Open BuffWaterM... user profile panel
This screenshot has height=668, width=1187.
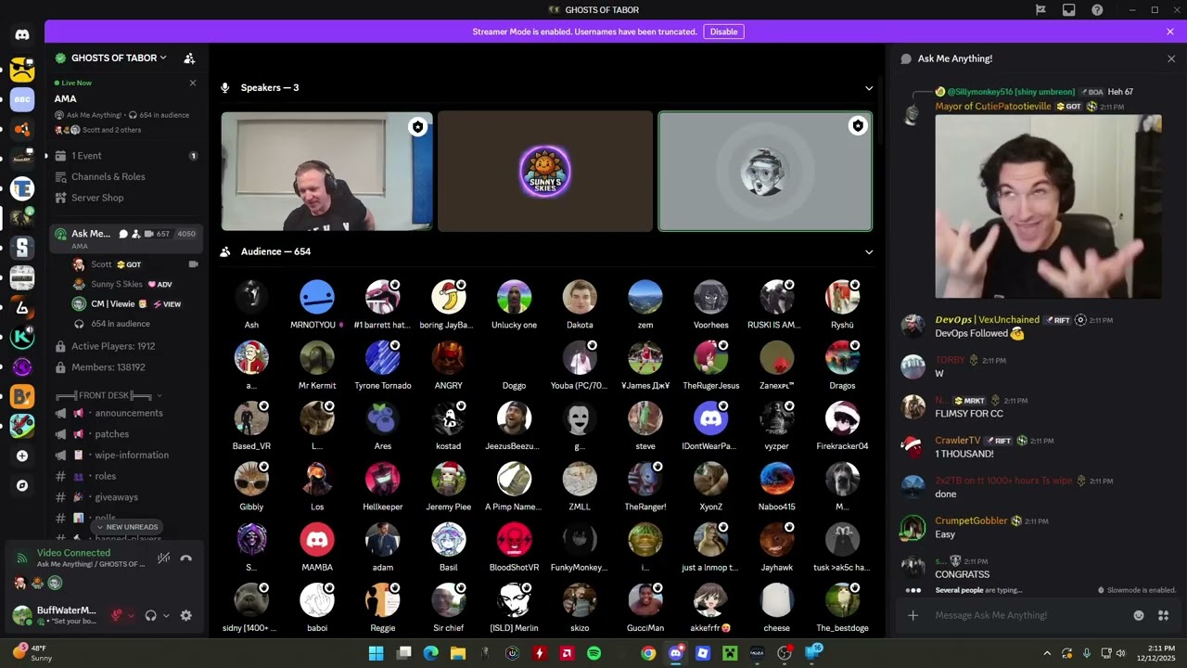point(54,615)
